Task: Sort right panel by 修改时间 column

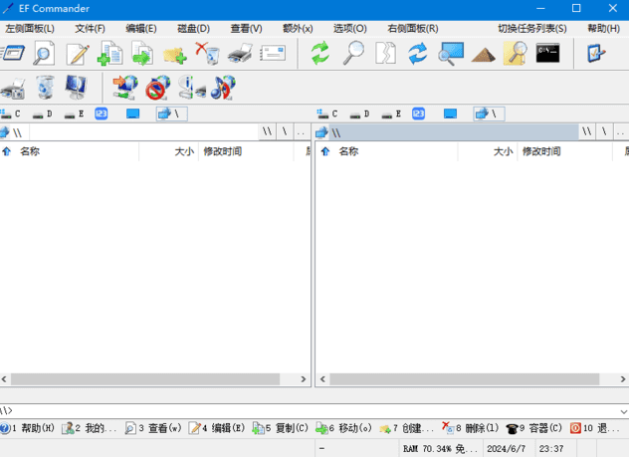Action: point(565,151)
